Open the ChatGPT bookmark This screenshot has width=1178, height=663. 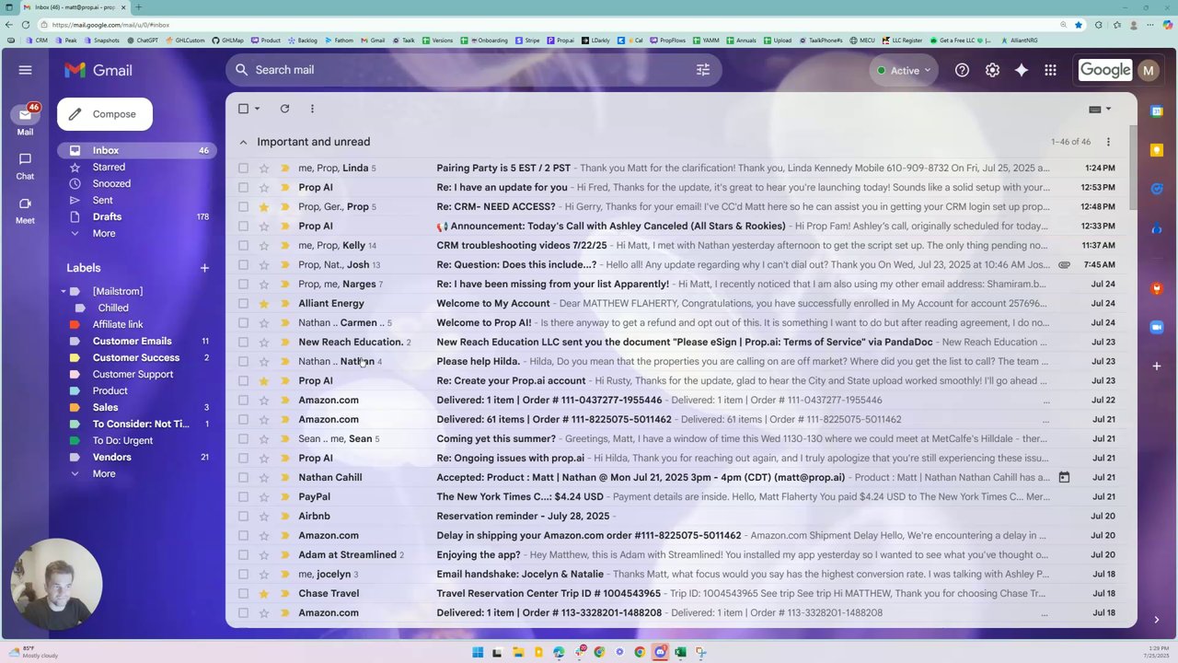(144, 41)
